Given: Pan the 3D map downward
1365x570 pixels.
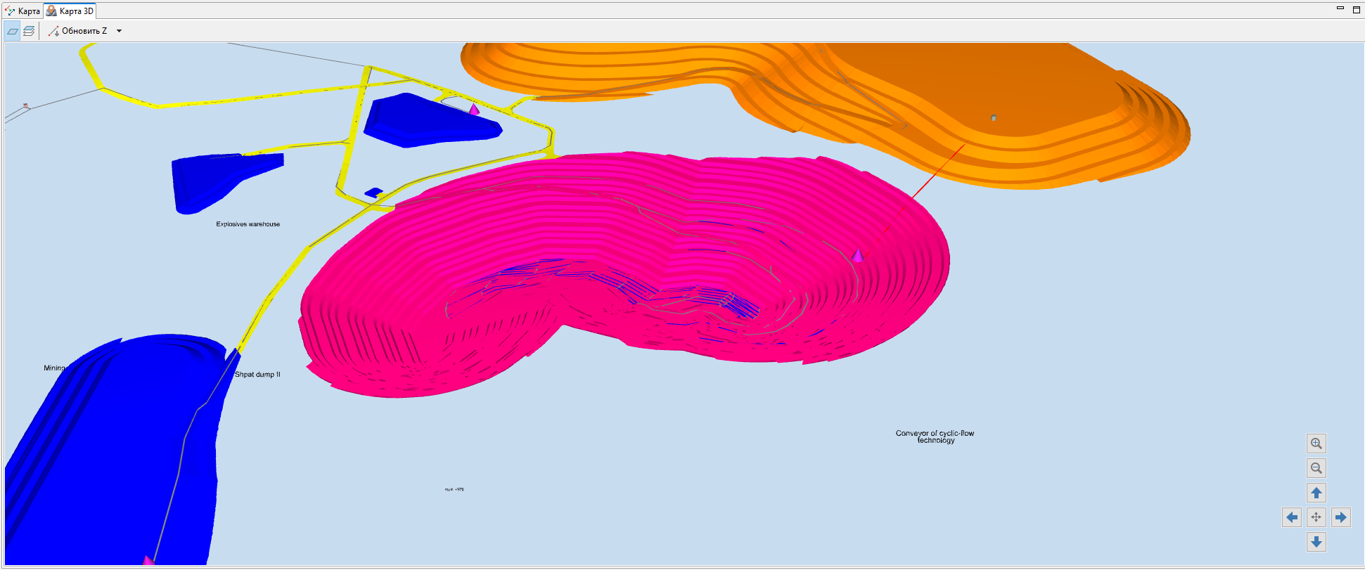Looking at the screenshot, I should pyautogui.click(x=1316, y=542).
